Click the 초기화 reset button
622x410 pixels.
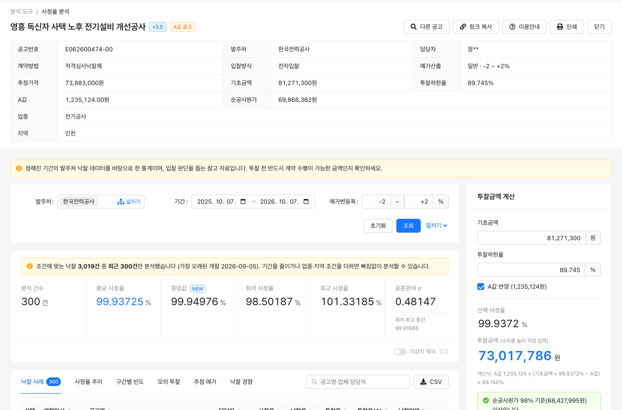[x=378, y=226]
